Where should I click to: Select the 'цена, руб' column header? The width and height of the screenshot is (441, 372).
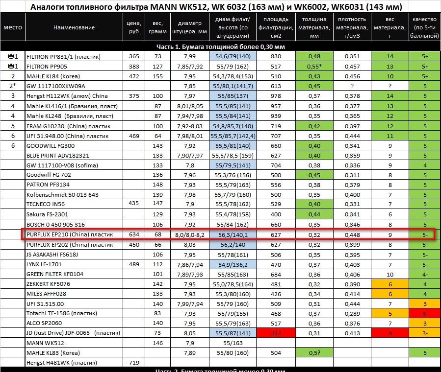tap(134, 27)
